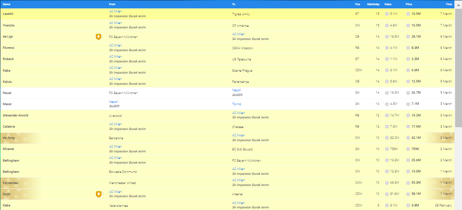Open the Napoli link in Meret's row
The image size is (462, 210).
click(x=113, y=102)
